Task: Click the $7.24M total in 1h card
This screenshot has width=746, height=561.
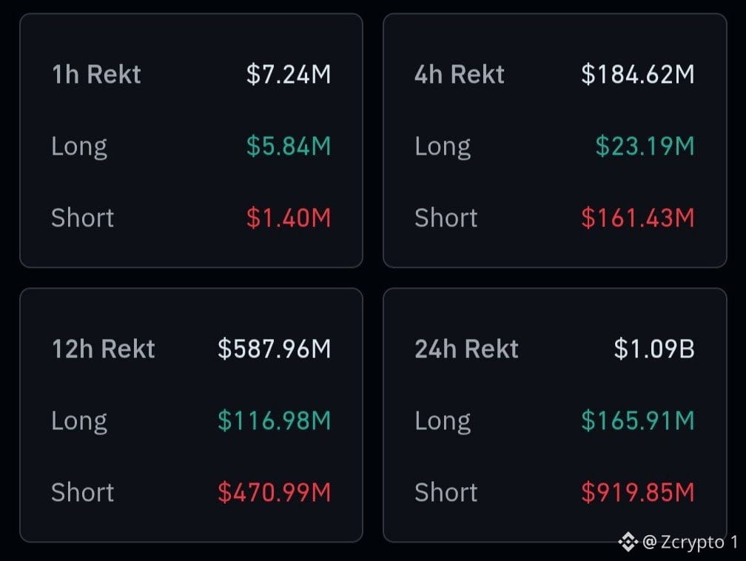Action: (x=289, y=75)
